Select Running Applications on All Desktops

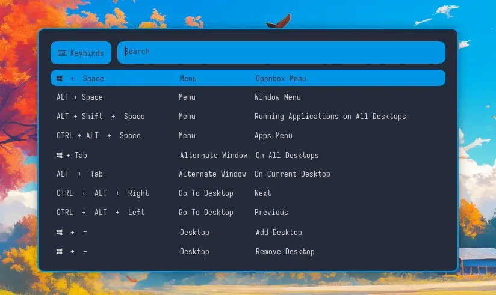coord(330,116)
